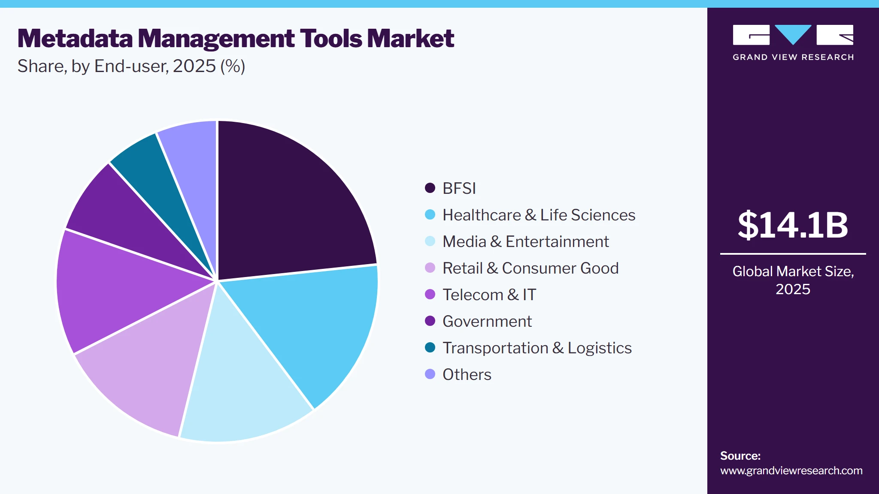Viewport: 879px width, 494px height.
Task: Click the Healthcare & Life Sciences legend dot
Action: 430,214
